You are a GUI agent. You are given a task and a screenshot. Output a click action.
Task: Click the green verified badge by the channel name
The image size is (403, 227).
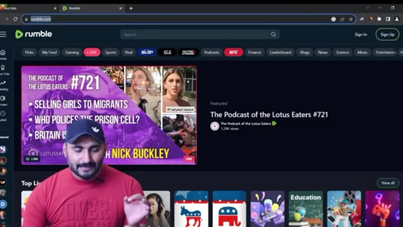point(274,124)
